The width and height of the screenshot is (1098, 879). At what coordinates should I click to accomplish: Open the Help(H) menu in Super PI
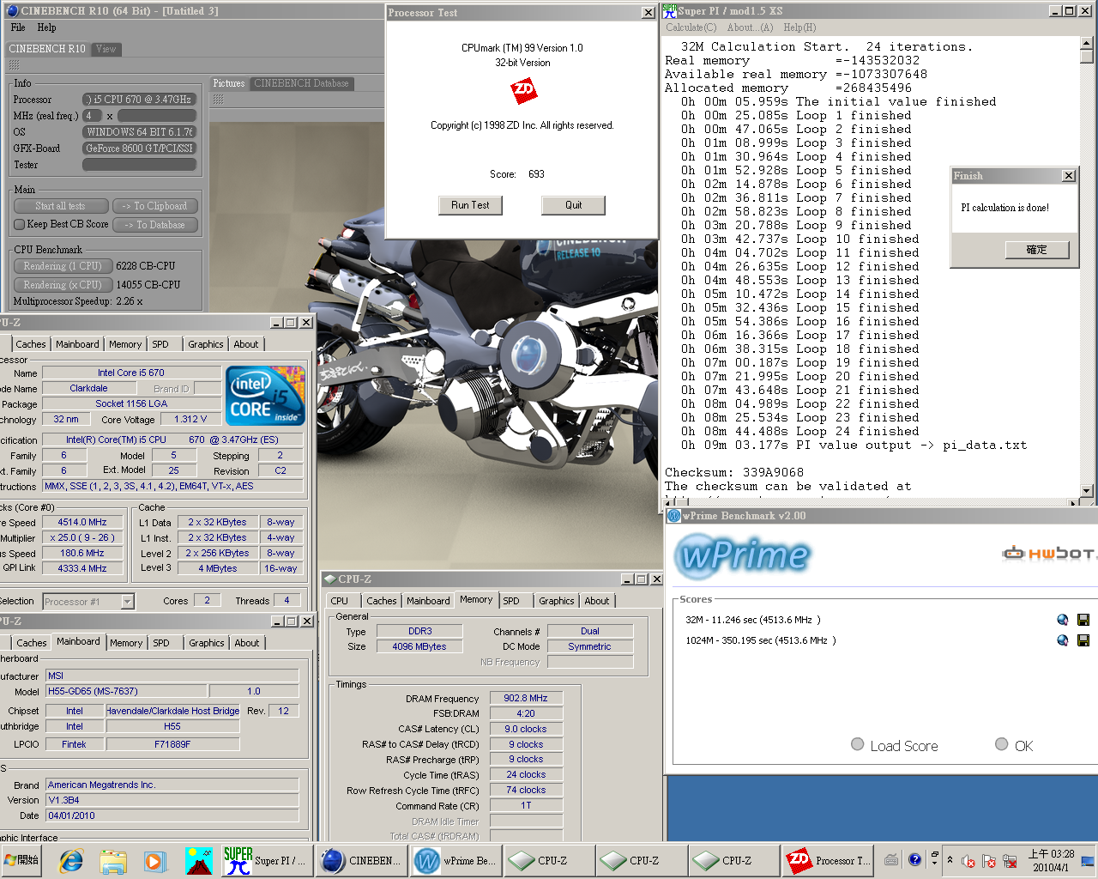tap(799, 27)
